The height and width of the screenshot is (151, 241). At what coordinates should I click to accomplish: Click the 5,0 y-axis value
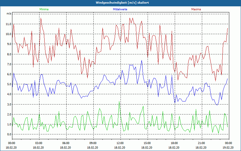tap(9, 84)
